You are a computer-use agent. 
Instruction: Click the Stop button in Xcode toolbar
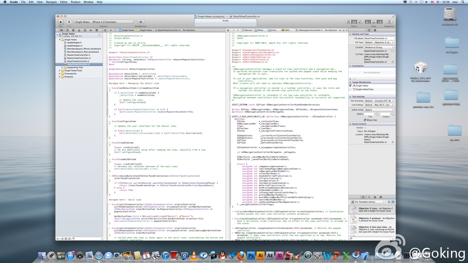69,22
